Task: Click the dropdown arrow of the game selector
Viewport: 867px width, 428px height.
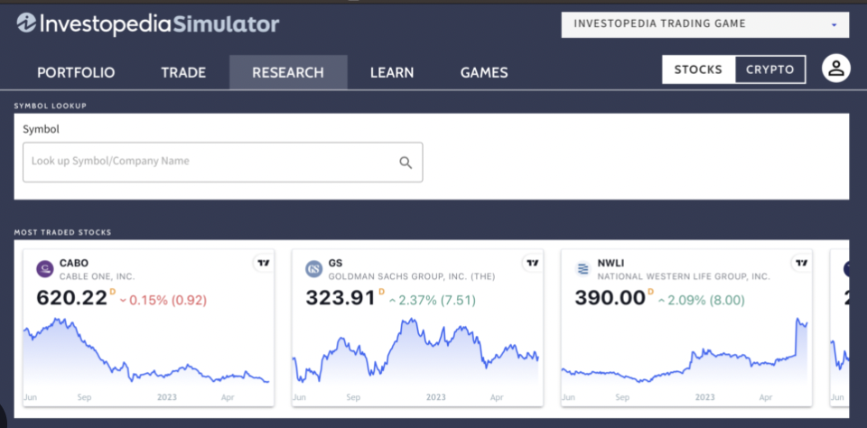Action: click(834, 25)
